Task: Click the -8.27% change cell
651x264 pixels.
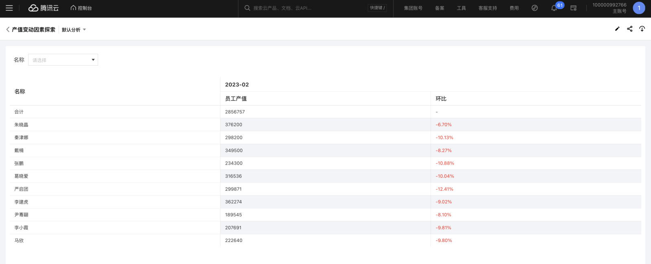Action: (444, 151)
